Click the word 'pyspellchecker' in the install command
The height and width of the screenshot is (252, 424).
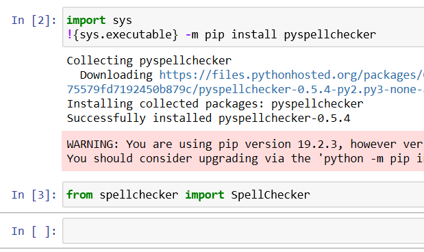pyautogui.click(x=330, y=35)
